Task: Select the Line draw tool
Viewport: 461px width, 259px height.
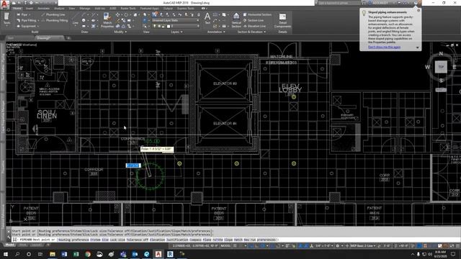Action: tap(76, 19)
